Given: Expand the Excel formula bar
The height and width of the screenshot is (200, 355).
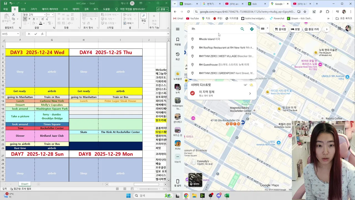Looking at the screenshot, I should [168, 34].
